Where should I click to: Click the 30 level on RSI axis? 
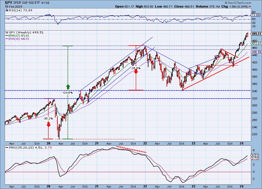tap(254, 23)
